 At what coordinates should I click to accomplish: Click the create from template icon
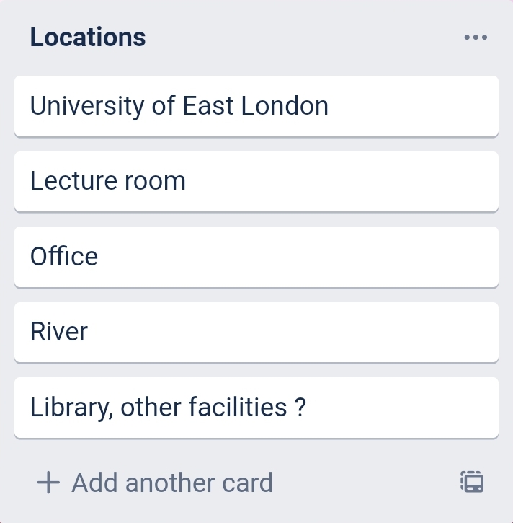click(472, 482)
